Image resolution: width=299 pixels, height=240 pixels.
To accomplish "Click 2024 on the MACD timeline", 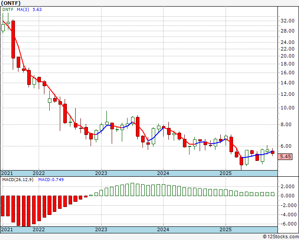I will click(x=163, y=229).
